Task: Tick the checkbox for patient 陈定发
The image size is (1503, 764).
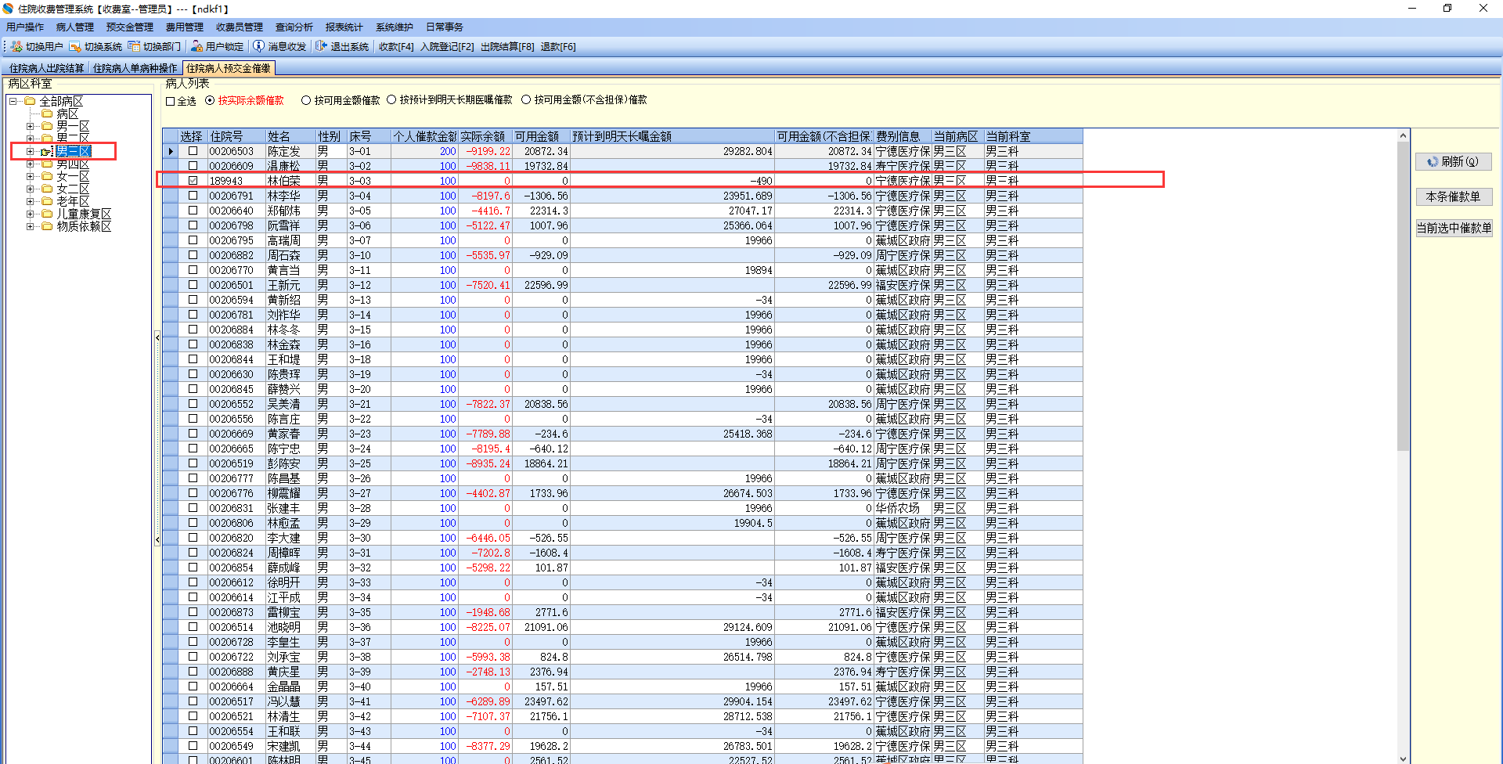Action: point(193,151)
